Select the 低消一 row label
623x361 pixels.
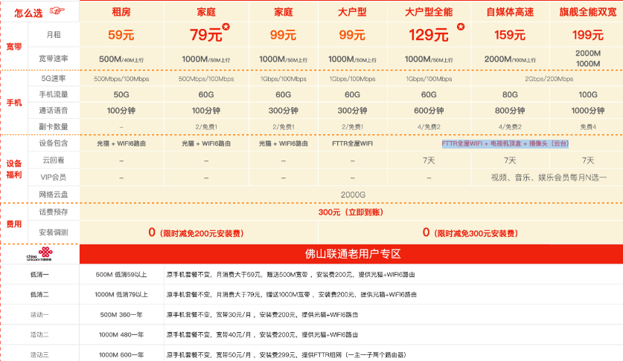39,274
